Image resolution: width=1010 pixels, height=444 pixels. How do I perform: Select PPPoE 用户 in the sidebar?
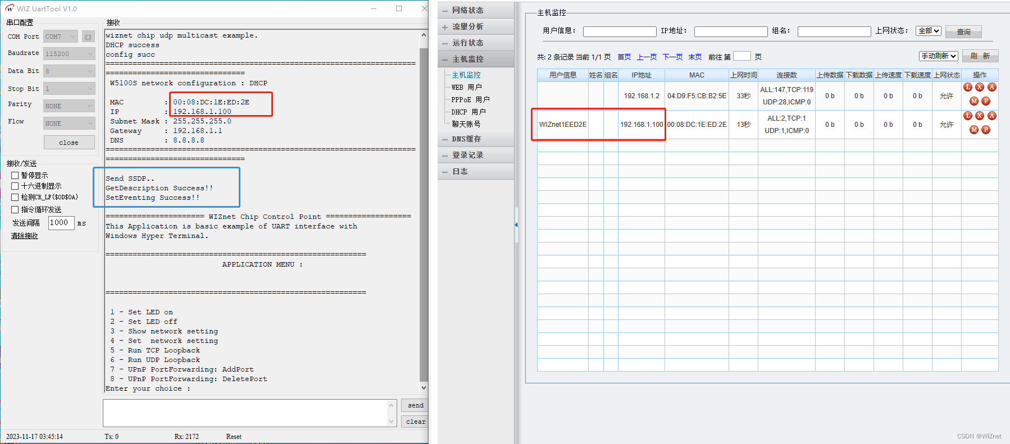[470, 99]
